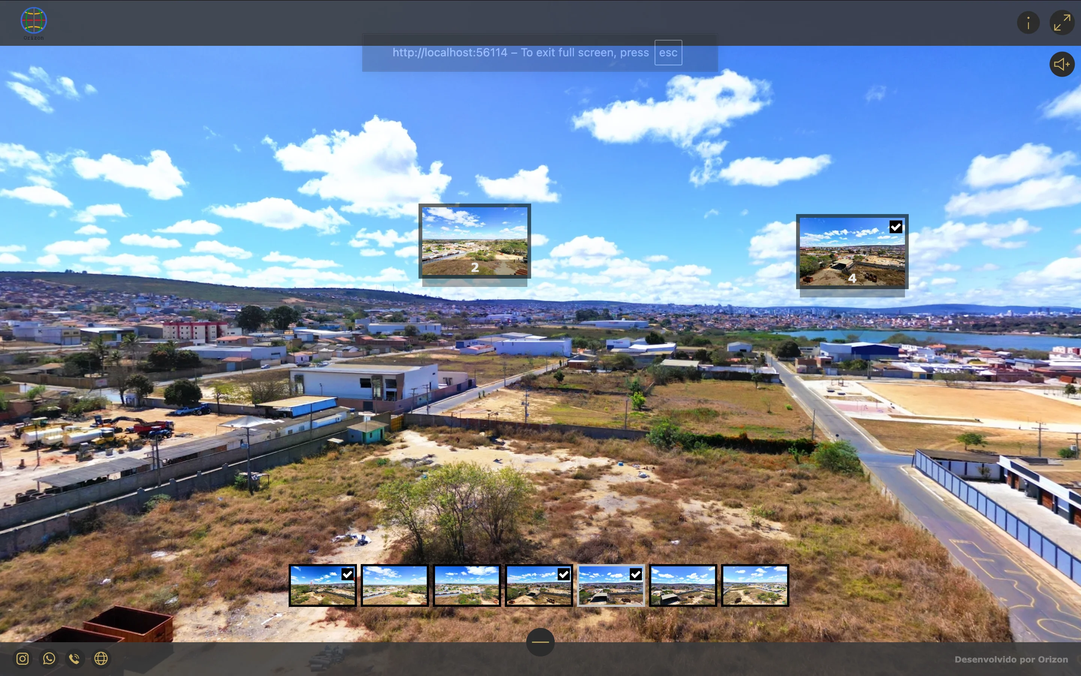Jump to hotspot number 2 preview

click(x=474, y=241)
